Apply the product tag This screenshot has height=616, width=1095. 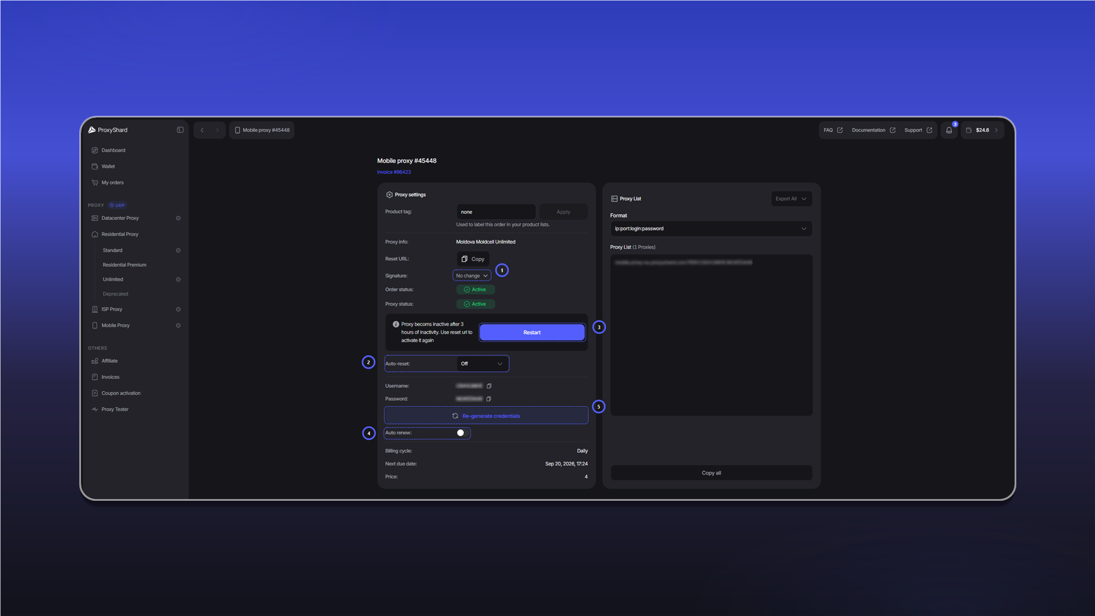[563, 212]
